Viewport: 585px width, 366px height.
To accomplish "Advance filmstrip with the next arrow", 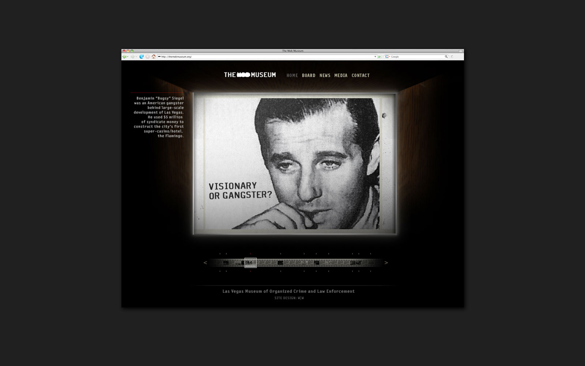I will (386, 263).
